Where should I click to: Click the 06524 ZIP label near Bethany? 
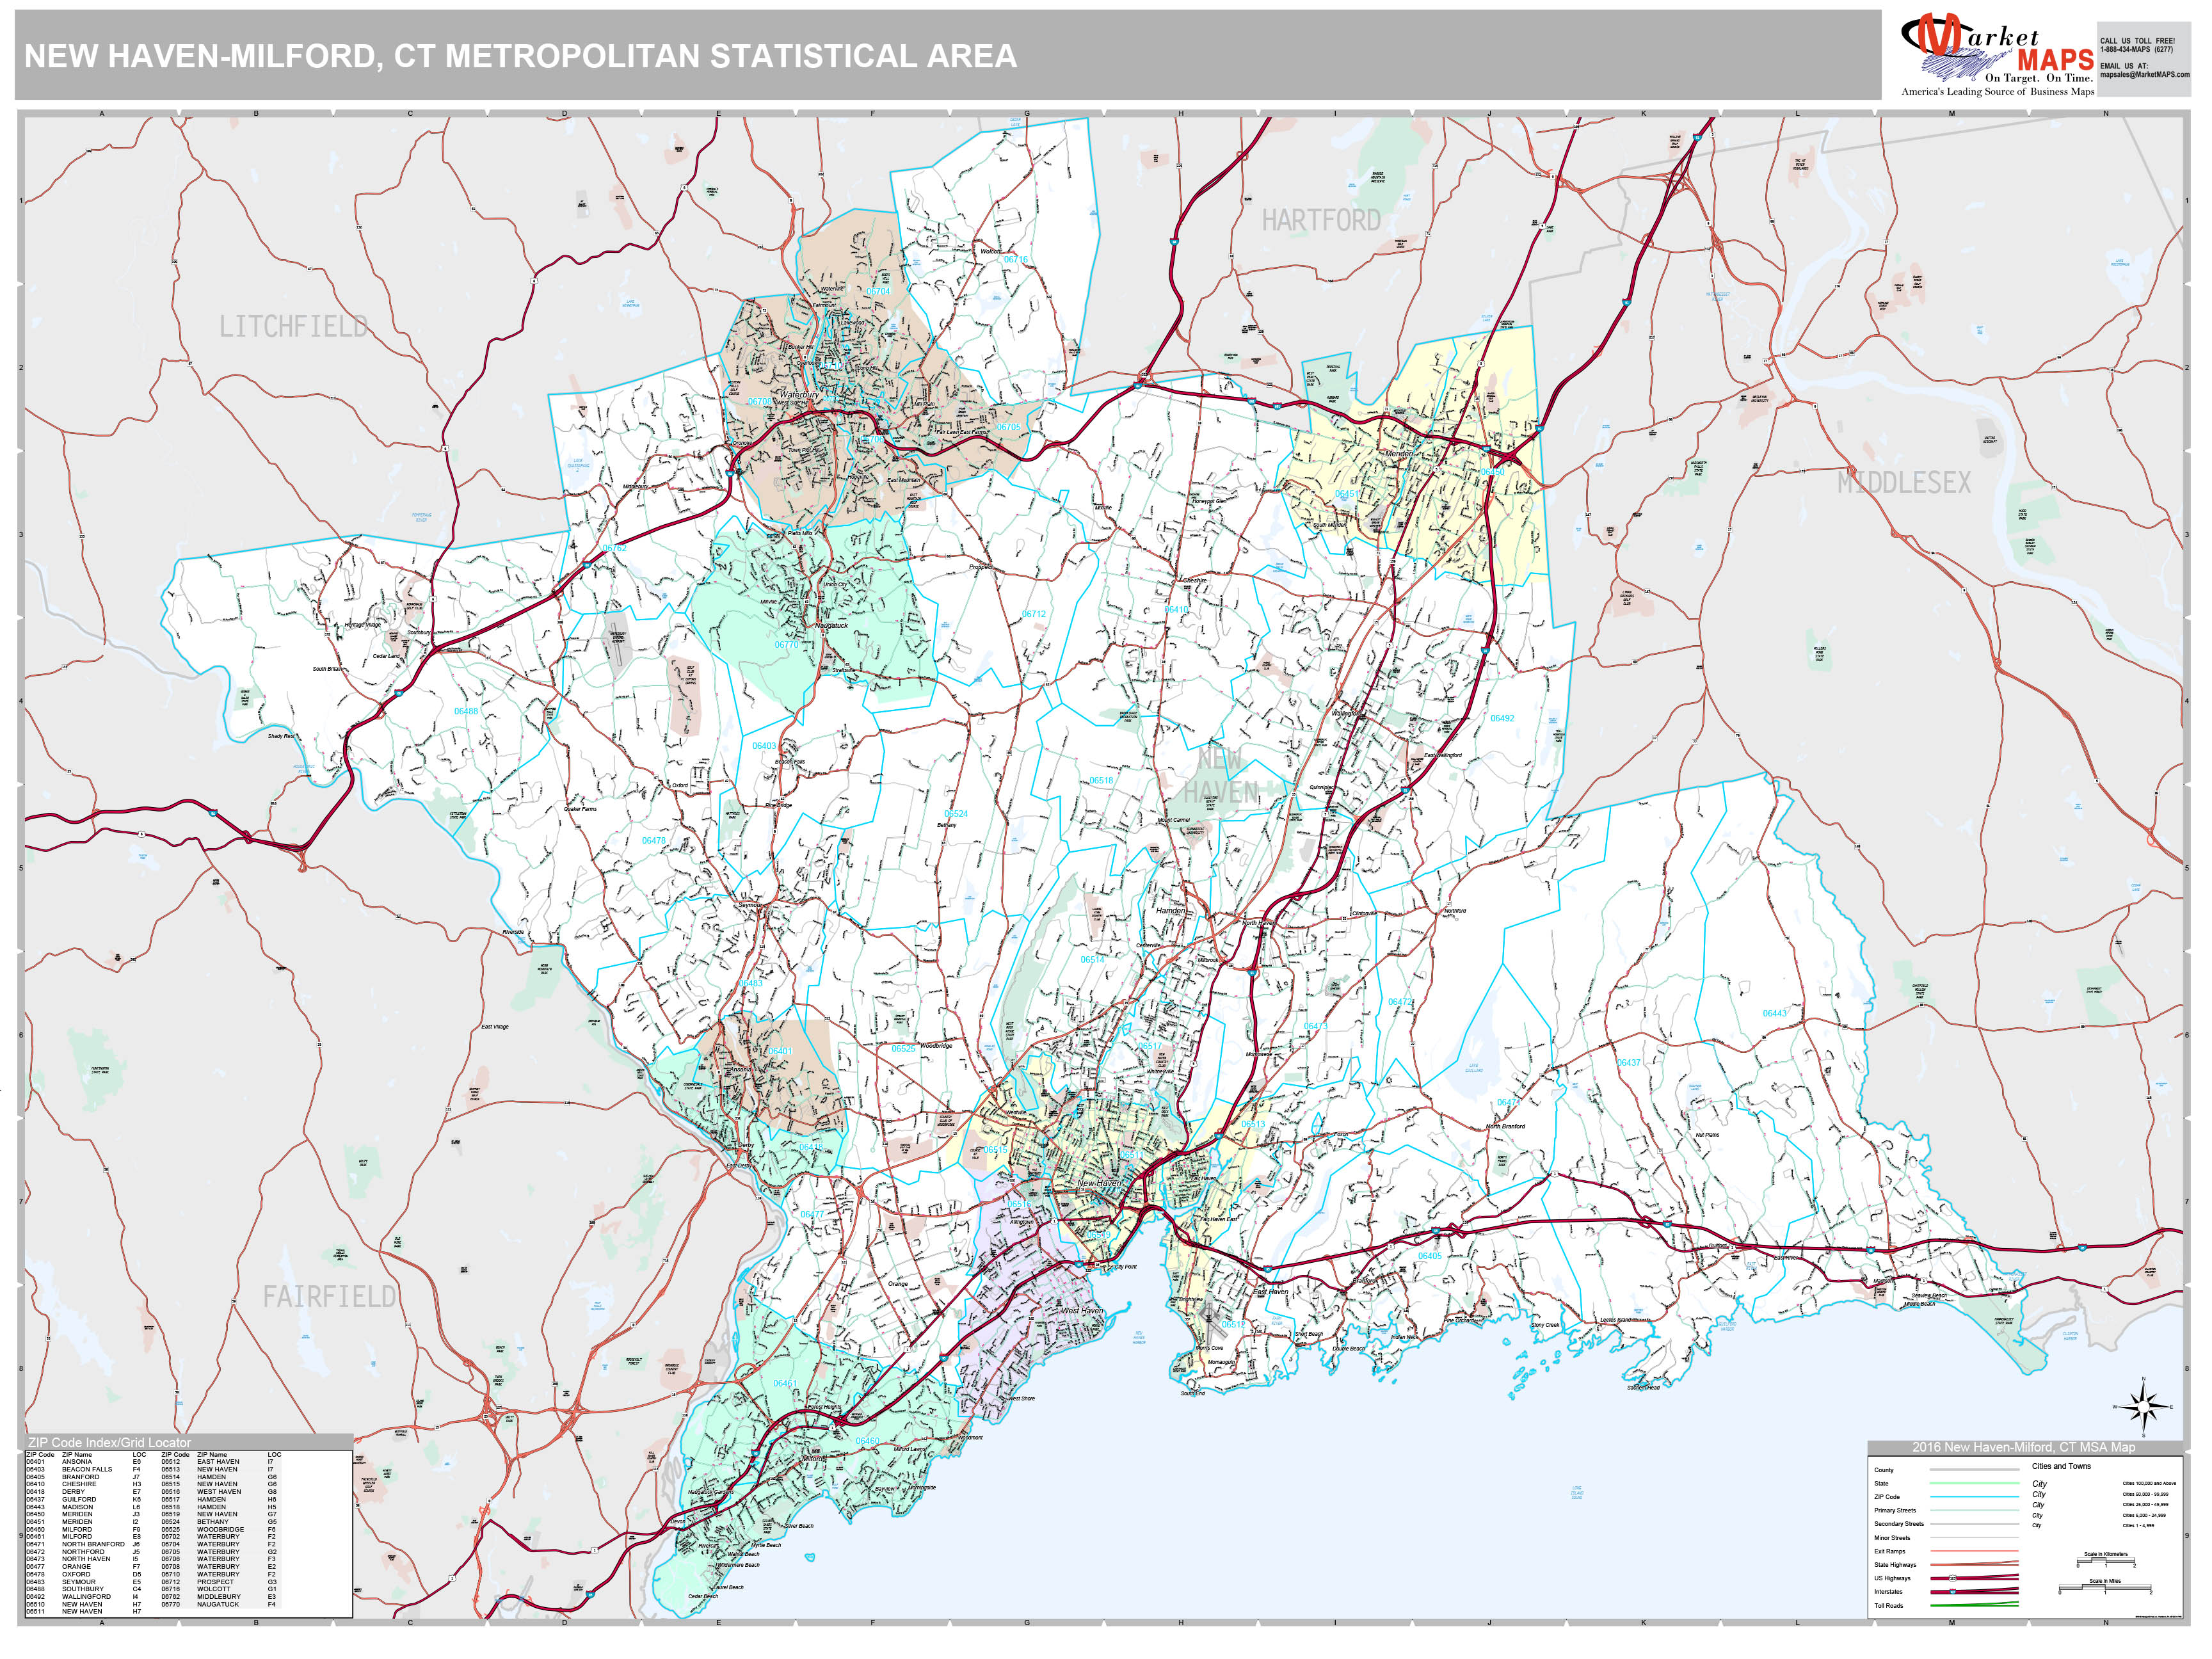[x=956, y=814]
